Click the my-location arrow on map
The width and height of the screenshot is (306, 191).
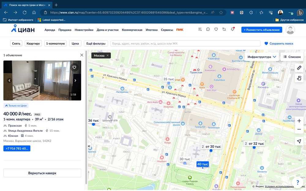tap(299, 141)
